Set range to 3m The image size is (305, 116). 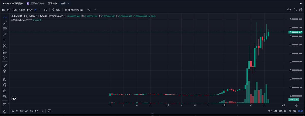pos(27,111)
